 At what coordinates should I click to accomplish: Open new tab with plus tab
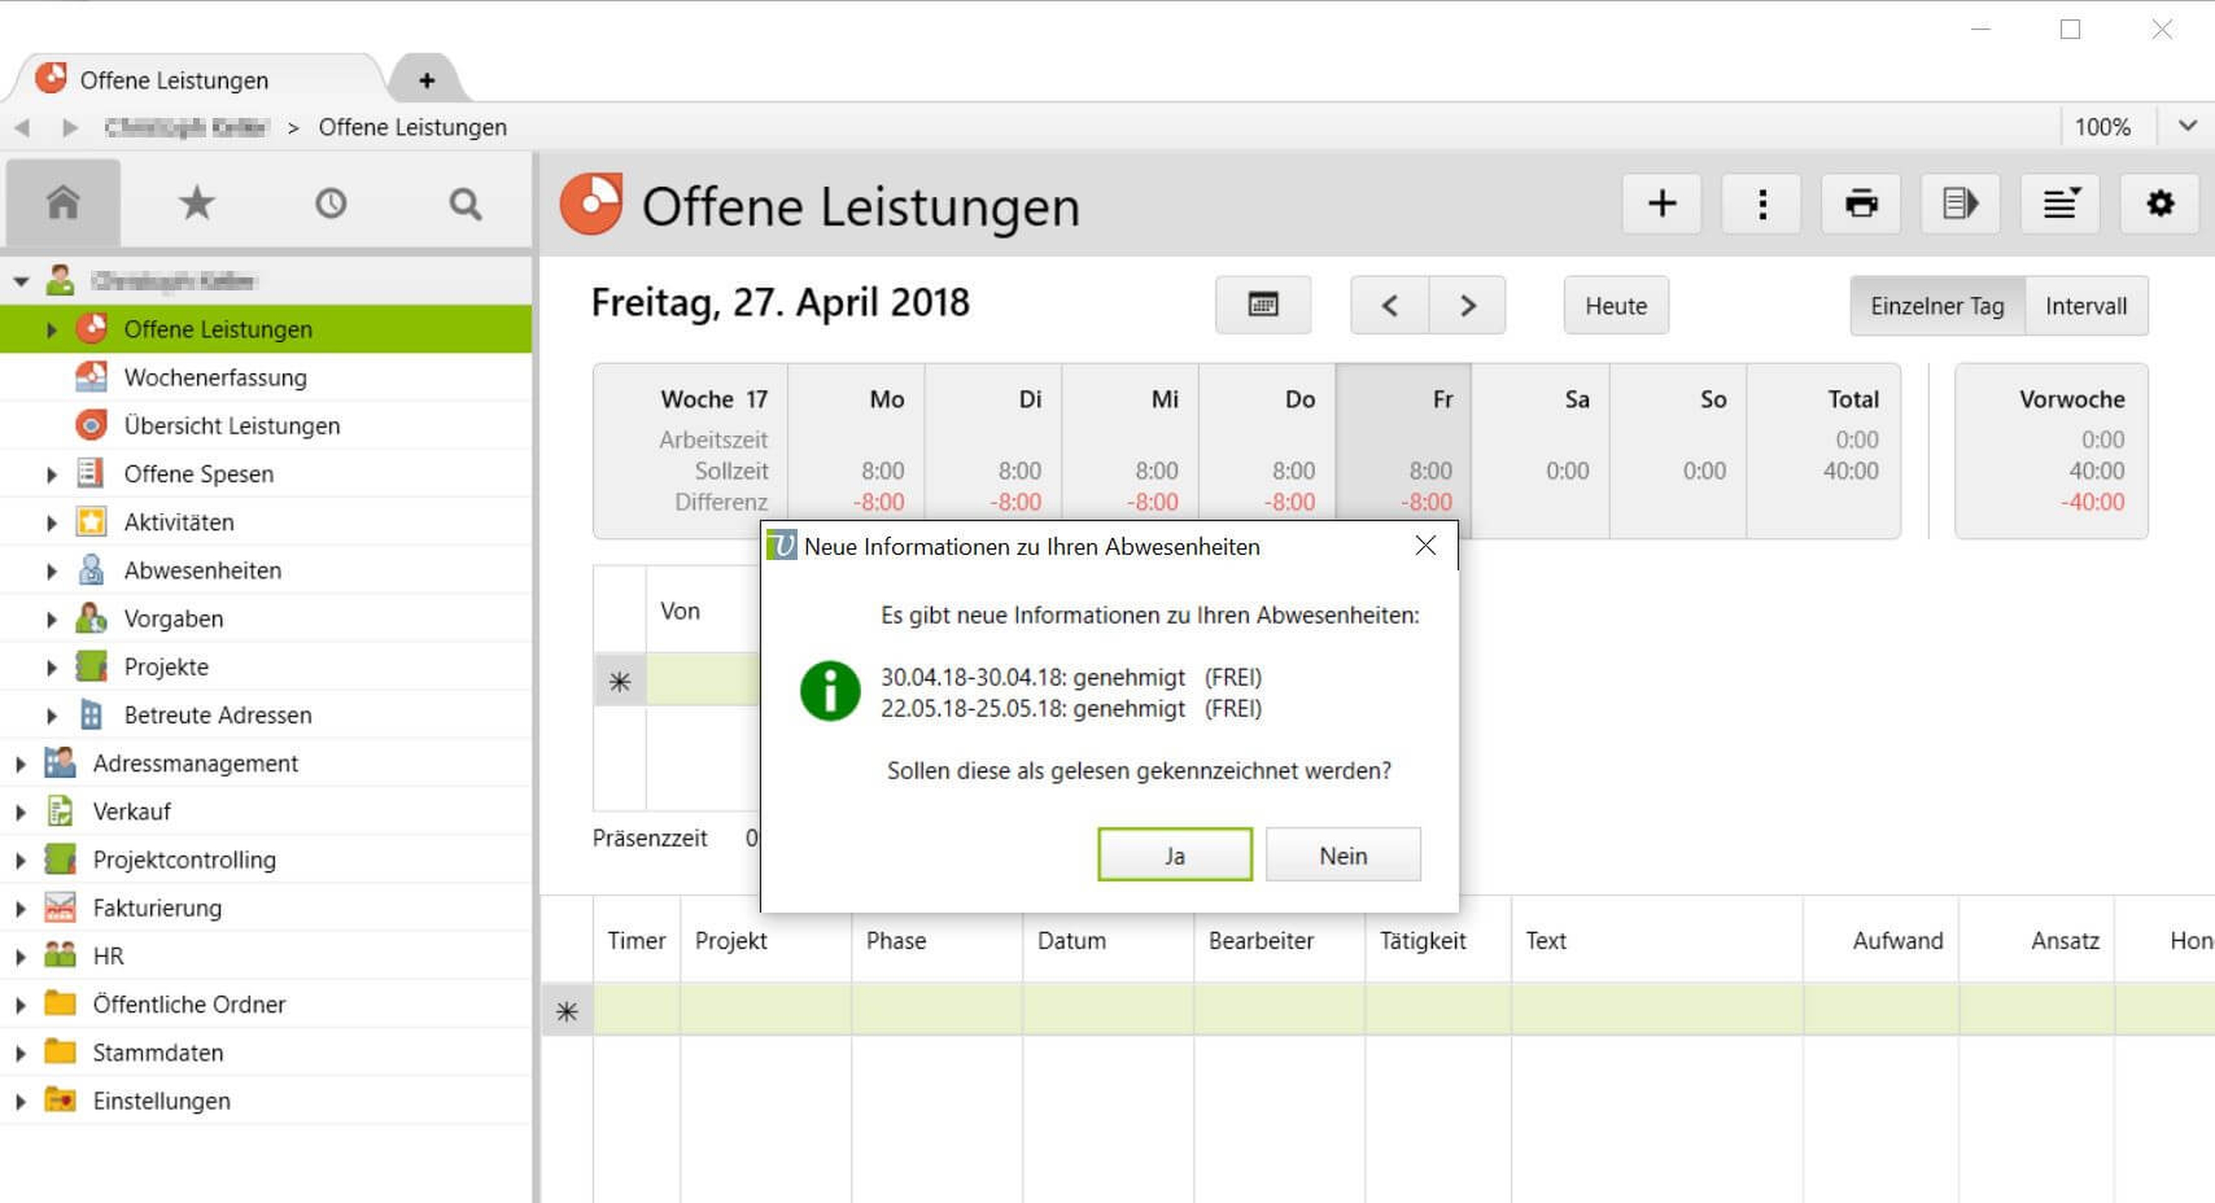coord(426,81)
